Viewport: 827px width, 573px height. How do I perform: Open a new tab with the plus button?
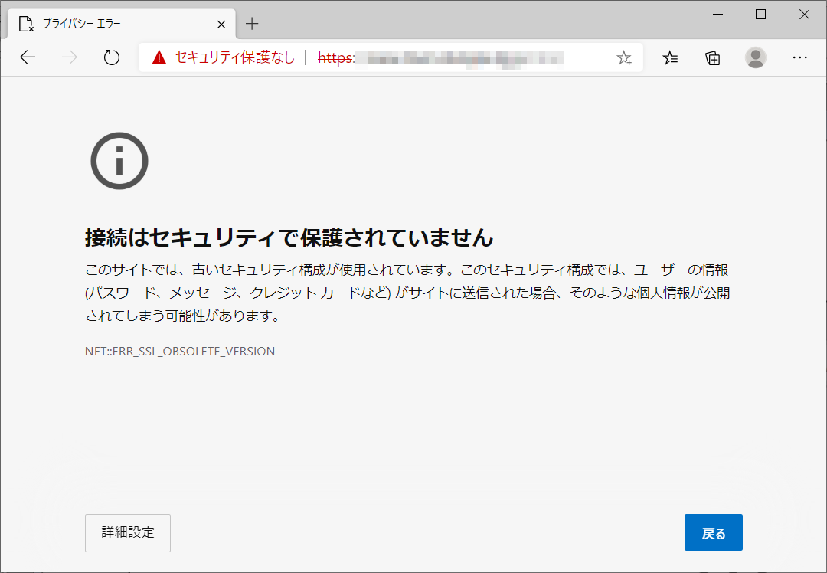tap(252, 24)
